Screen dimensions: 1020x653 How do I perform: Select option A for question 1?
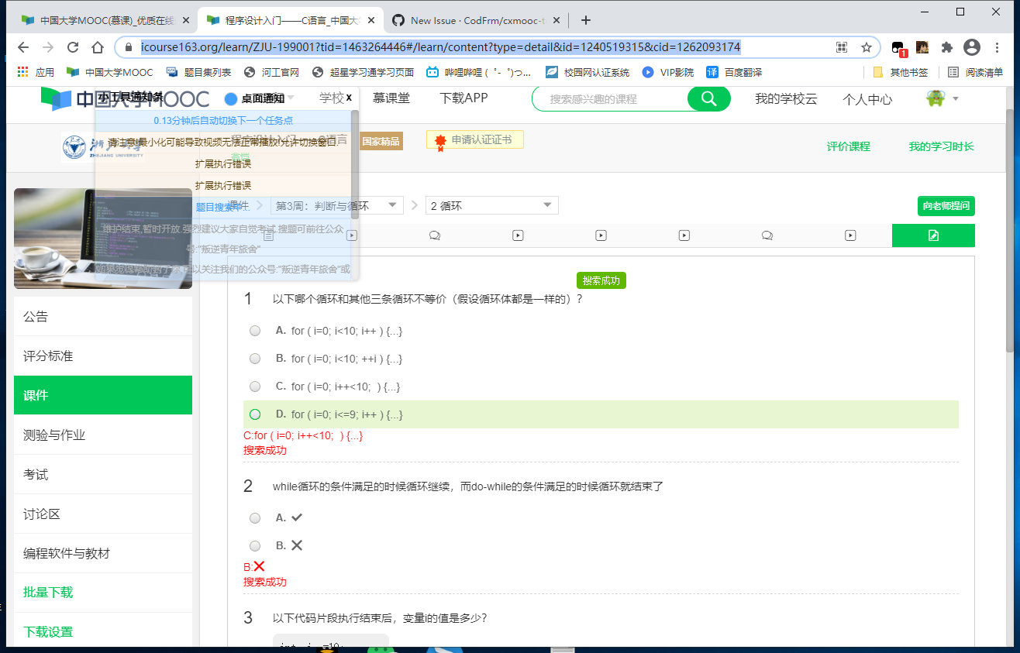point(255,331)
